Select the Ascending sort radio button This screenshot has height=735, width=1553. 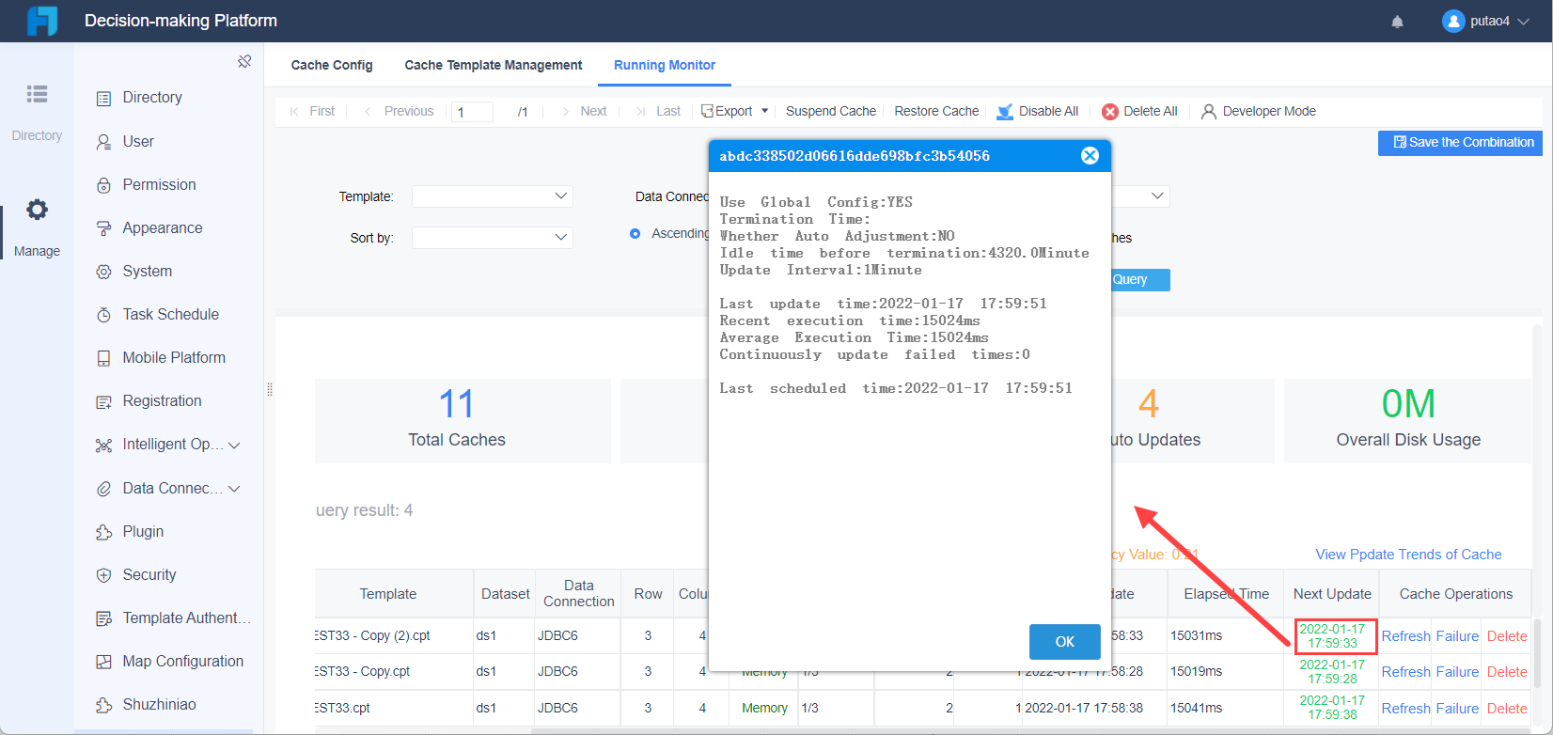click(x=635, y=233)
